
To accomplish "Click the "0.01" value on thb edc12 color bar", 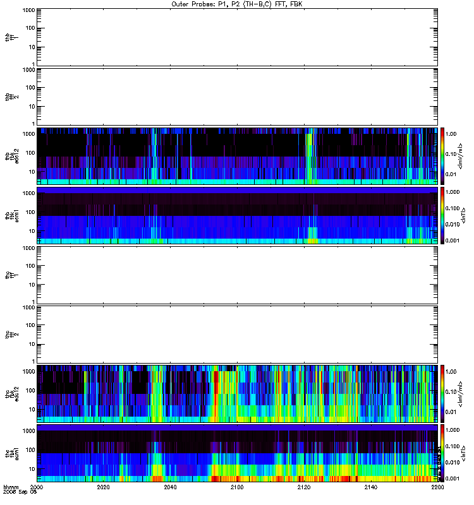I will coord(451,174).
